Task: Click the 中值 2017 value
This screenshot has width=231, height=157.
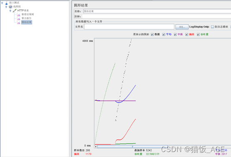Action: point(224,154)
